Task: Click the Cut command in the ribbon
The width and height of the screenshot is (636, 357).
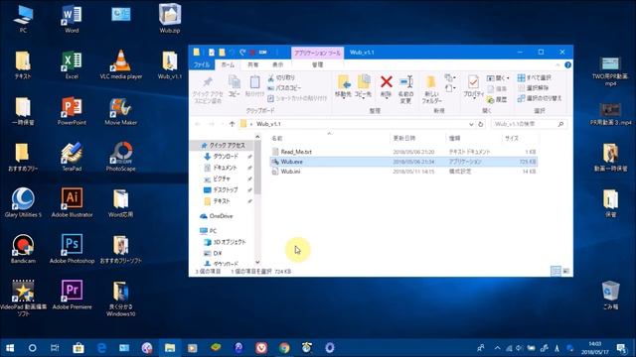Action: click(x=281, y=77)
